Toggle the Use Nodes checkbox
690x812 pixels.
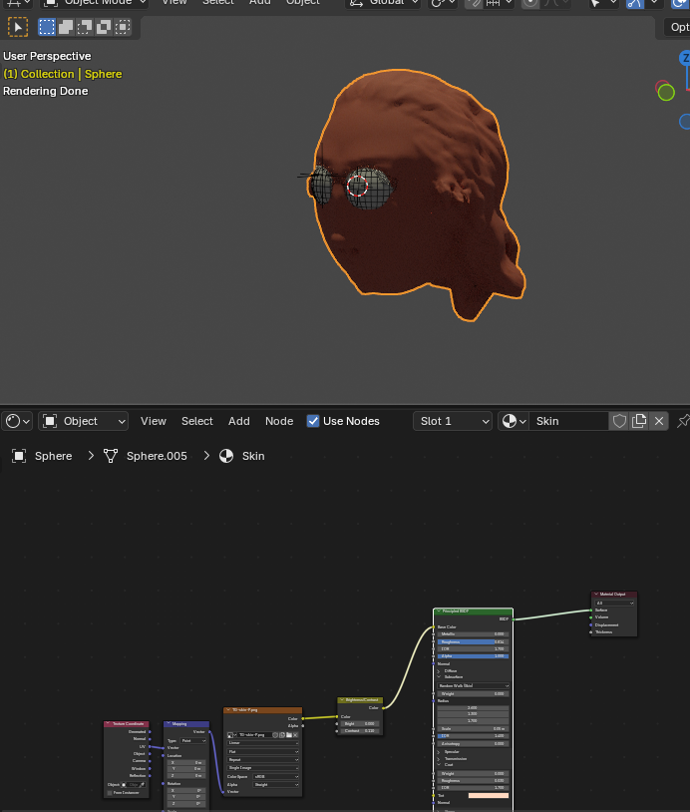313,421
